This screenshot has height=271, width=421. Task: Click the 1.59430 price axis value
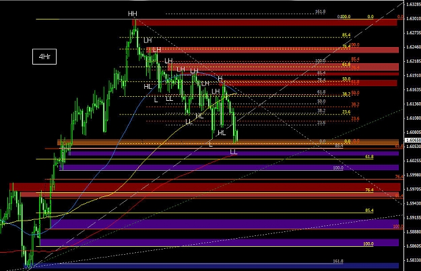click(x=413, y=204)
